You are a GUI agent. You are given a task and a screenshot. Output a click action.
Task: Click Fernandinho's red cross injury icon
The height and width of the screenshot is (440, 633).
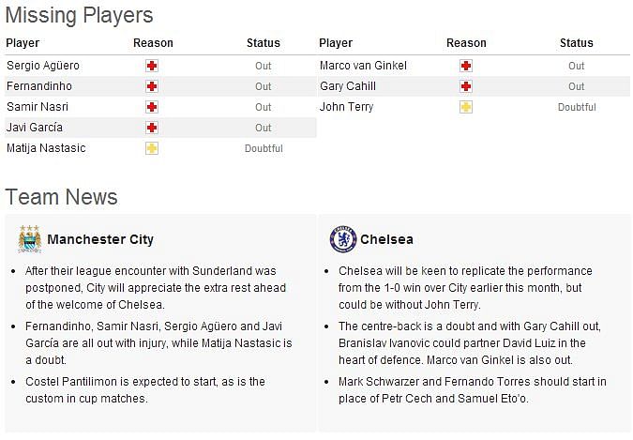click(x=152, y=86)
